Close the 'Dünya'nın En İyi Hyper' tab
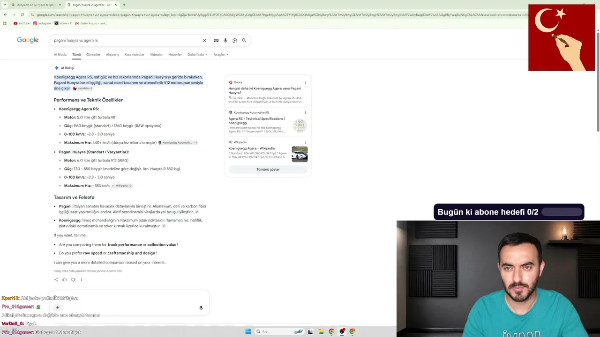The height and width of the screenshot is (337, 600). (x=60, y=5)
